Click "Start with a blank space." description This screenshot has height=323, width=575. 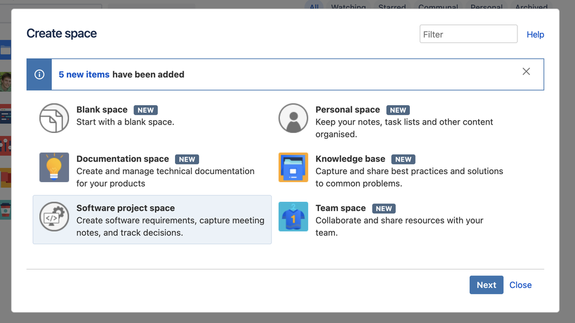tap(125, 122)
